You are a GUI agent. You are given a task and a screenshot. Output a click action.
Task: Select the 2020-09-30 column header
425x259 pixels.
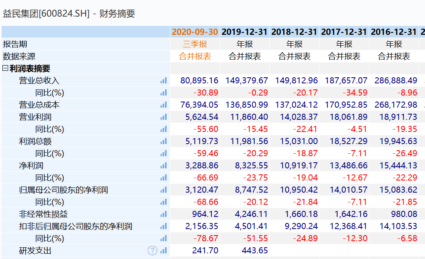pyautogui.click(x=195, y=32)
